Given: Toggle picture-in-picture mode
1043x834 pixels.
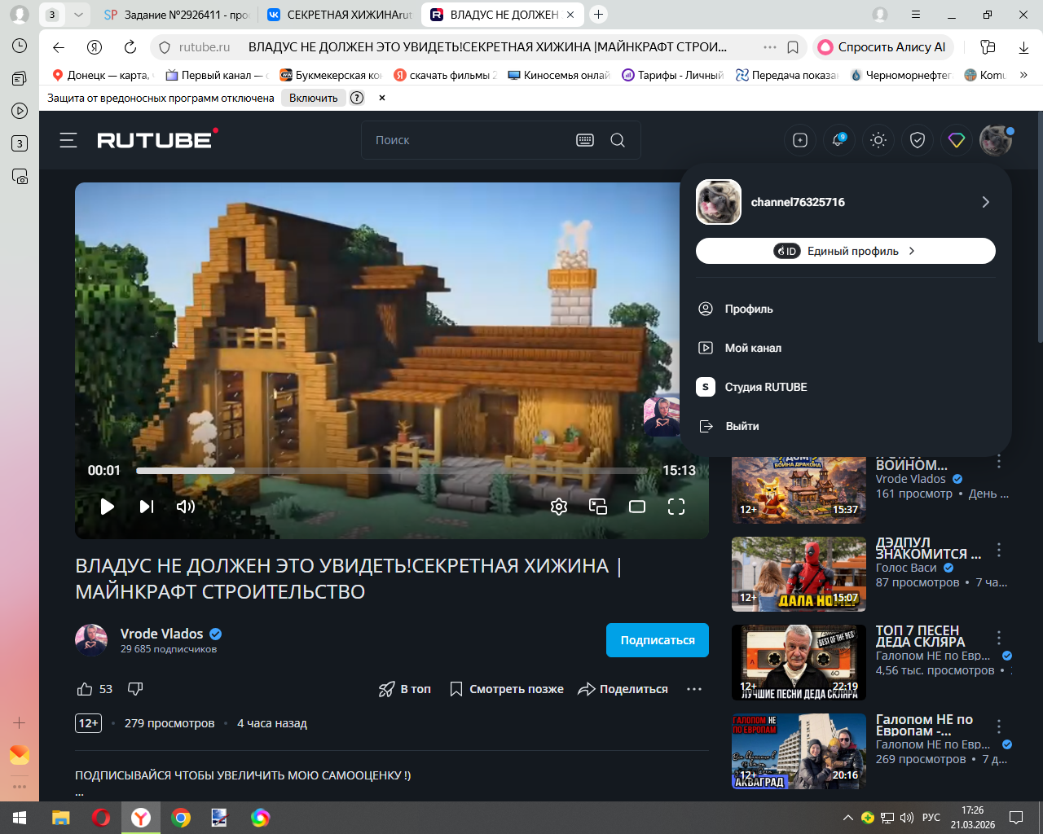Looking at the screenshot, I should 598,507.
